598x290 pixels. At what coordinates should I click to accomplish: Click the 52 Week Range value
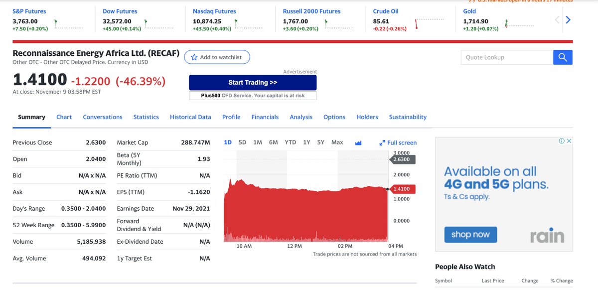pos(83,225)
